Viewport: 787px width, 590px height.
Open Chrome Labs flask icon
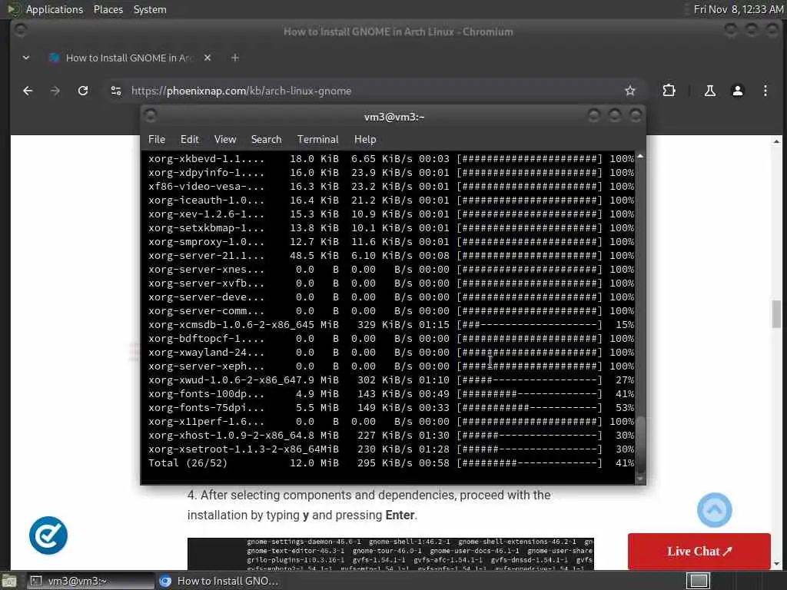tap(709, 91)
